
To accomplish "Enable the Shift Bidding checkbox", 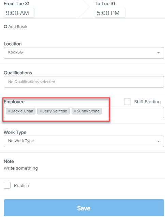I will click(x=127, y=102).
